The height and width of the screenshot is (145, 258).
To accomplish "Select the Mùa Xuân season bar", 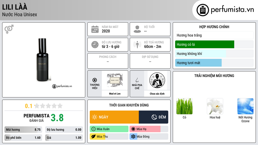I will click(109, 129).
